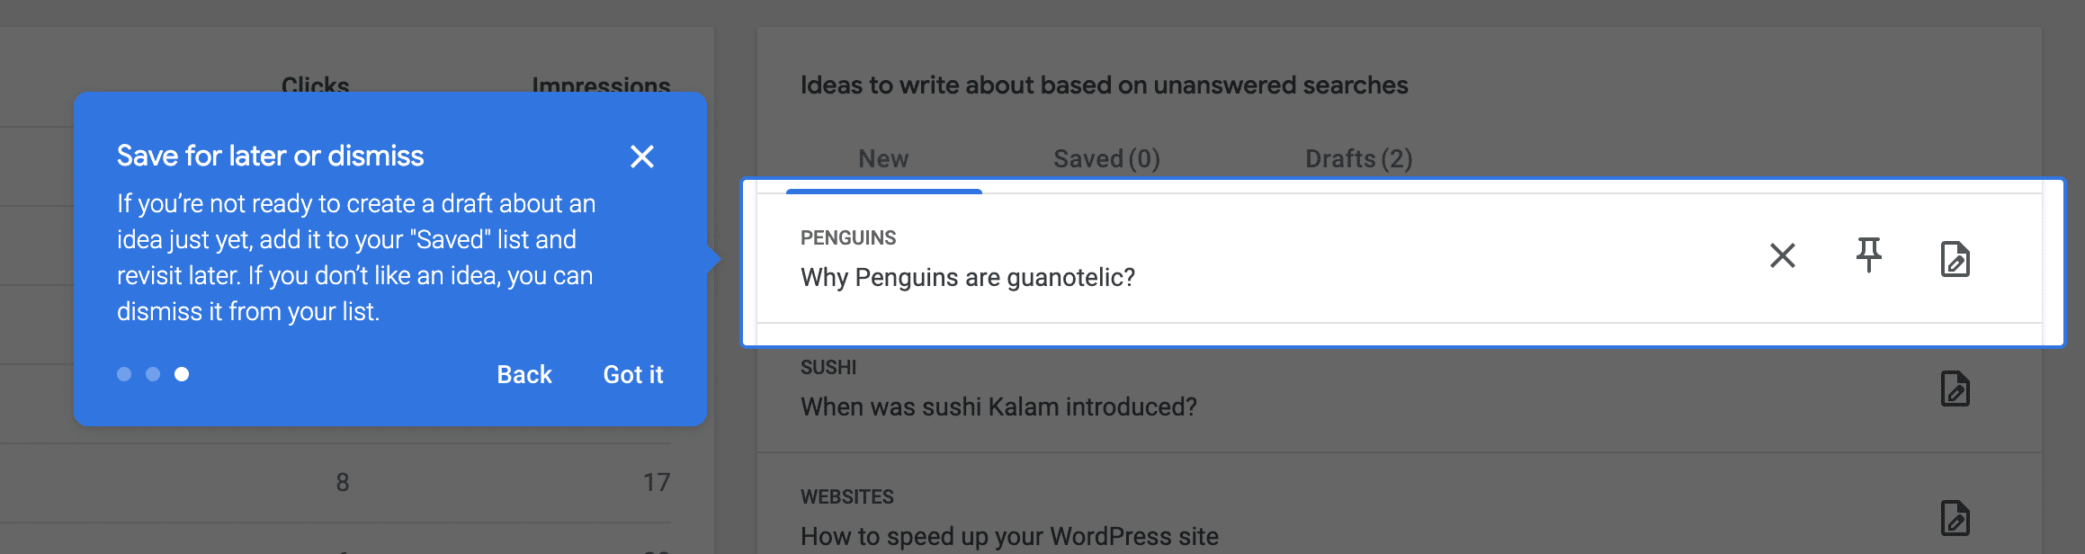
Task: Click the draft icon beside the WordPress question
Action: point(1957,520)
